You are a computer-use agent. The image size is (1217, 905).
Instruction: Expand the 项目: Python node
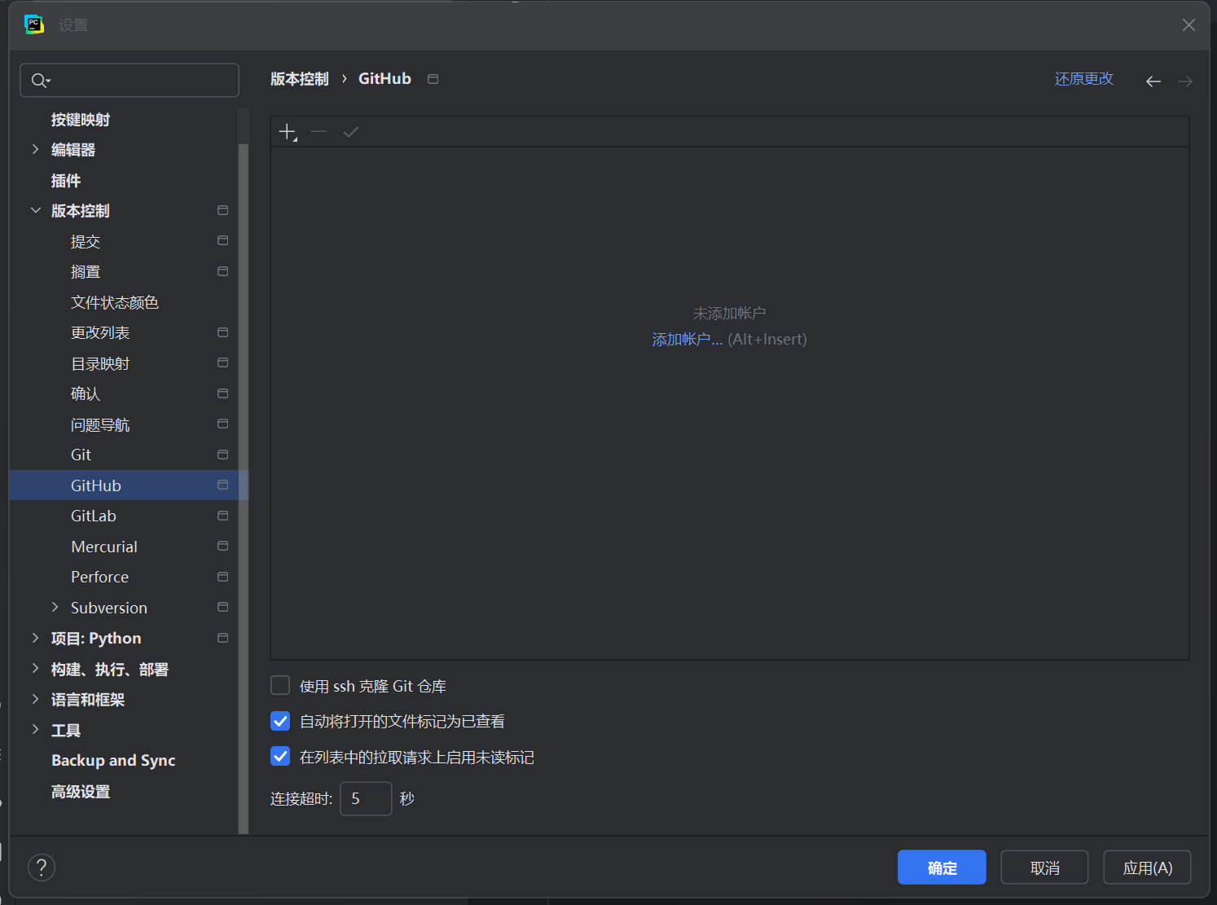click(35, 638)
